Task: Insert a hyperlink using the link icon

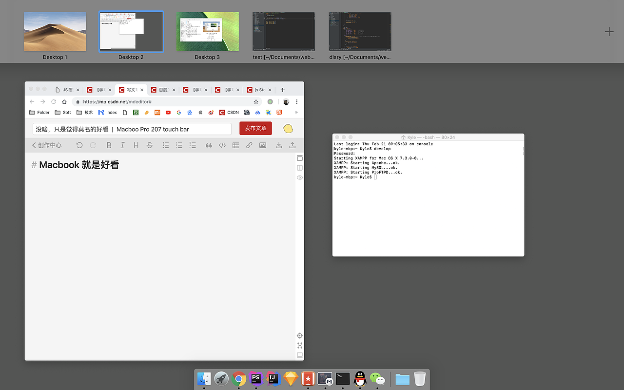Action: tap(249, 145)
